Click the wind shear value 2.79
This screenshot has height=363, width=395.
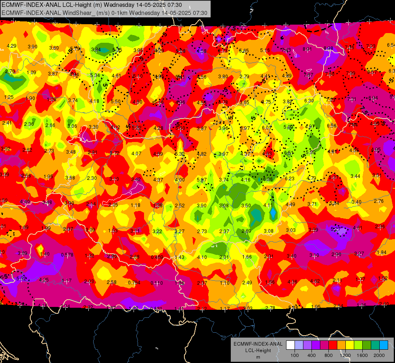coord(245,76)
